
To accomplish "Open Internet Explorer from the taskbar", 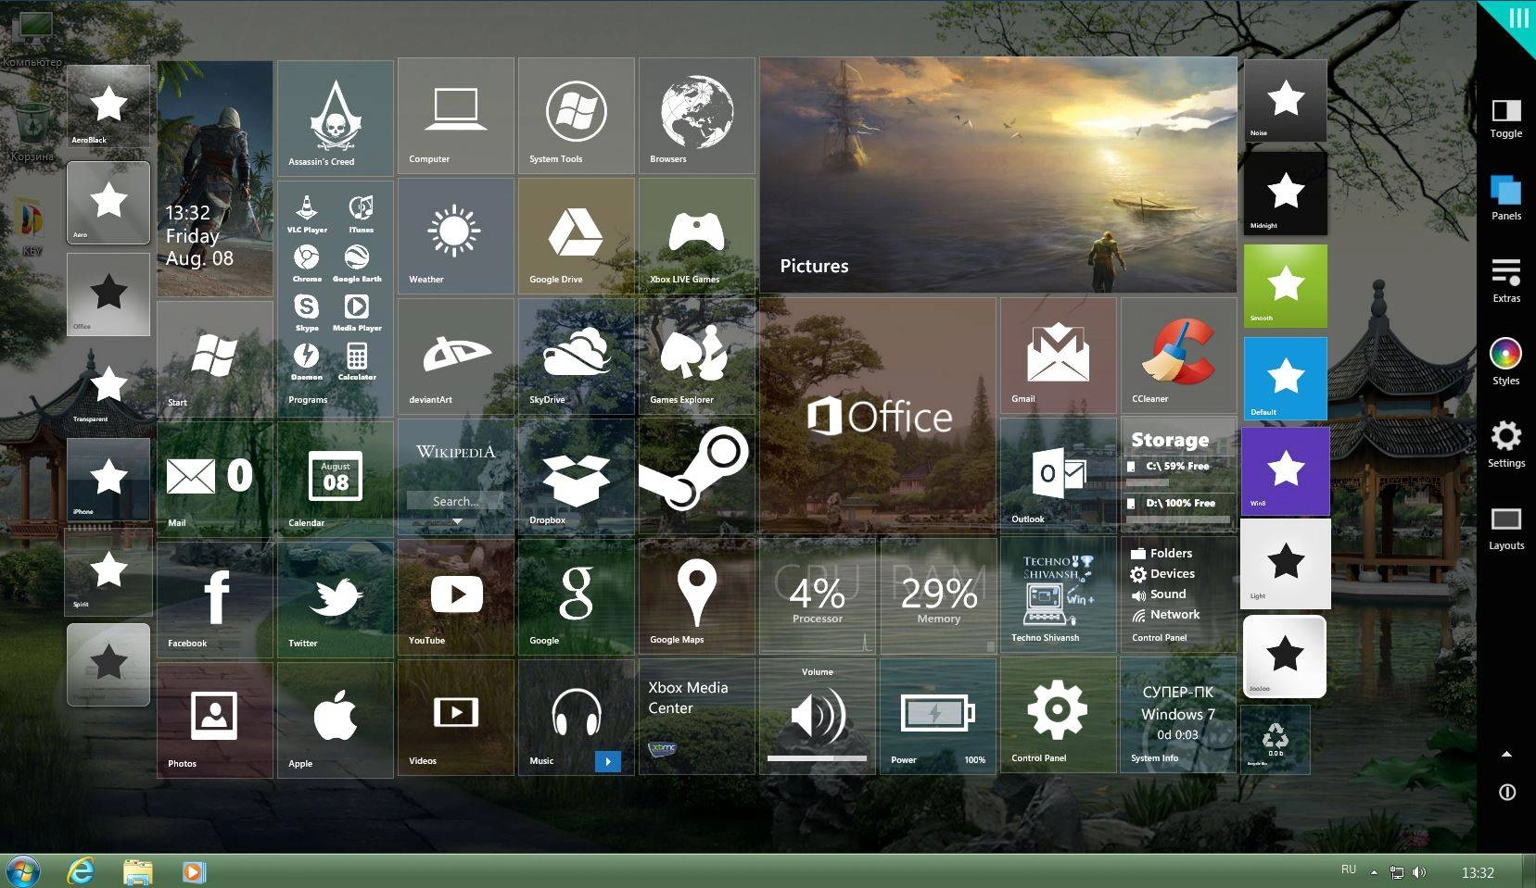I will 81,871.
